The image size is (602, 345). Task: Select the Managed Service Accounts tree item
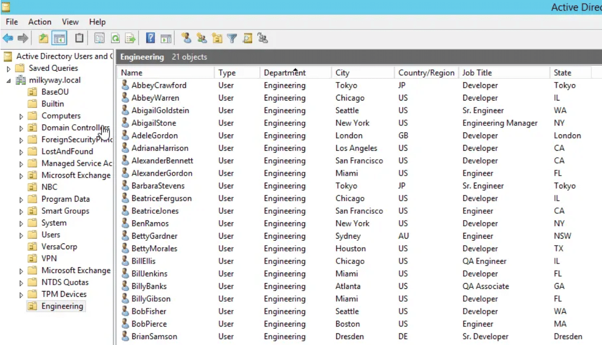77,164
